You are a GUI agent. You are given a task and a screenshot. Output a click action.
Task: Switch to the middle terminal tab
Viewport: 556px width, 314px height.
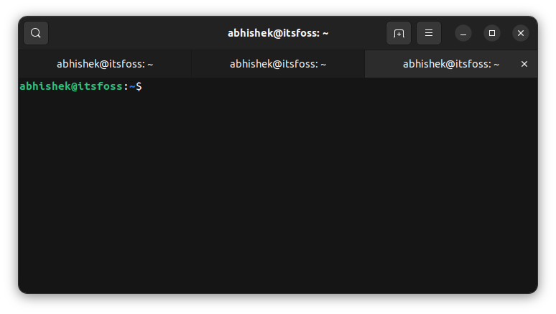point(278,64)
